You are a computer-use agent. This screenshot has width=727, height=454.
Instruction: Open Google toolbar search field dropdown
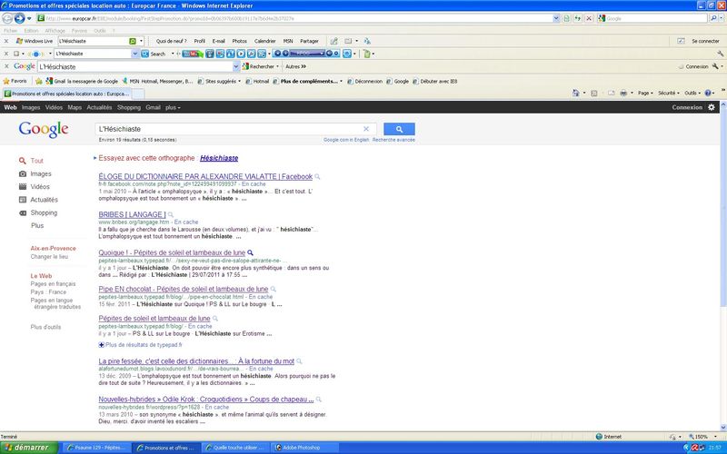pyautogui.click(x=236, y=66)
